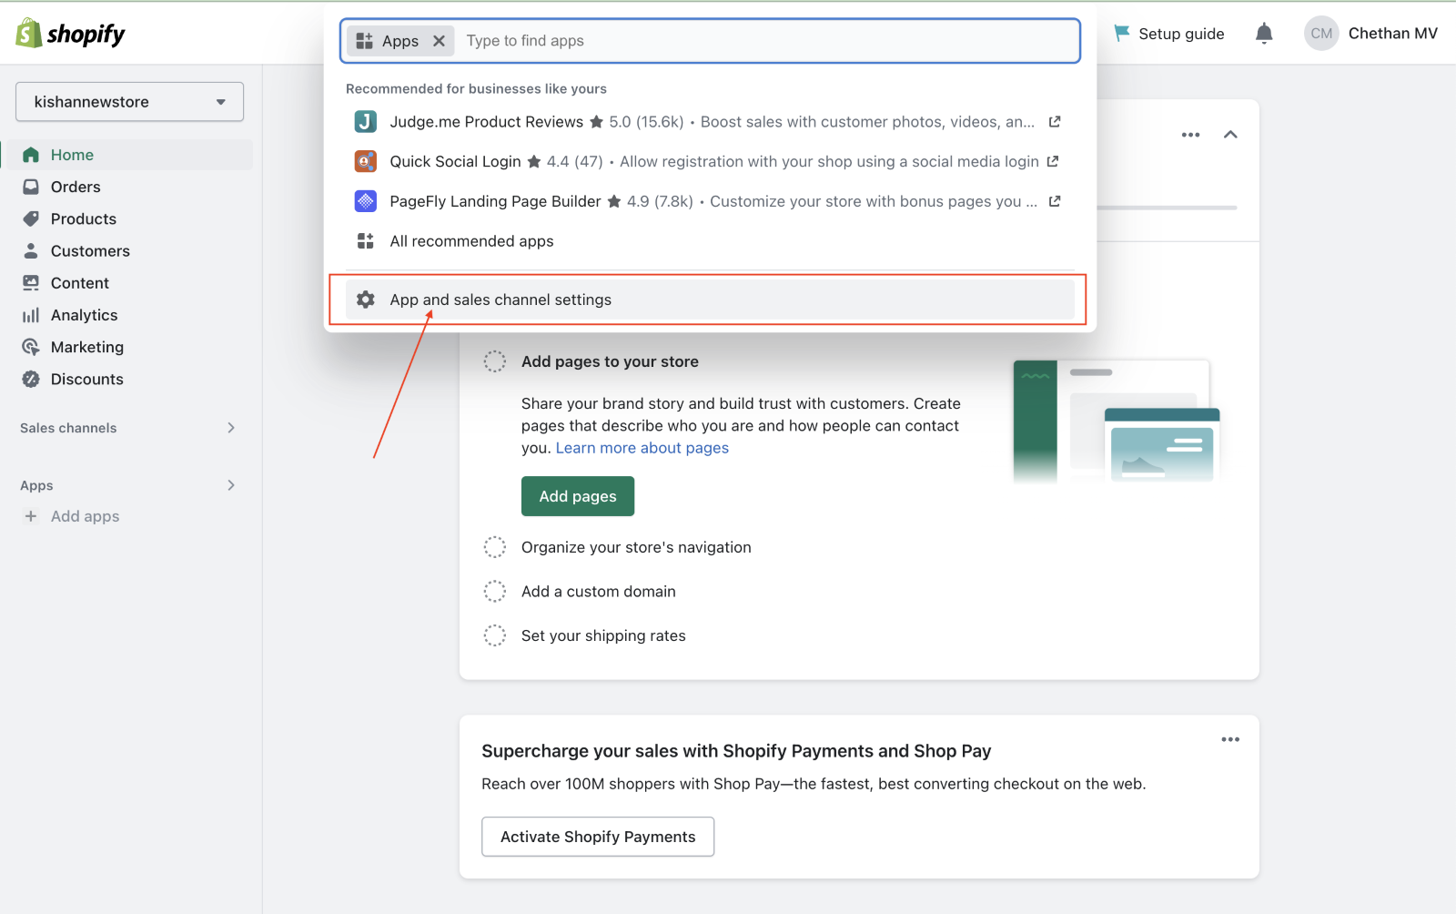Click the Shopify logo
This screenshot has width=1456, height=914.
pyautogui.click(x=70, y=34)
